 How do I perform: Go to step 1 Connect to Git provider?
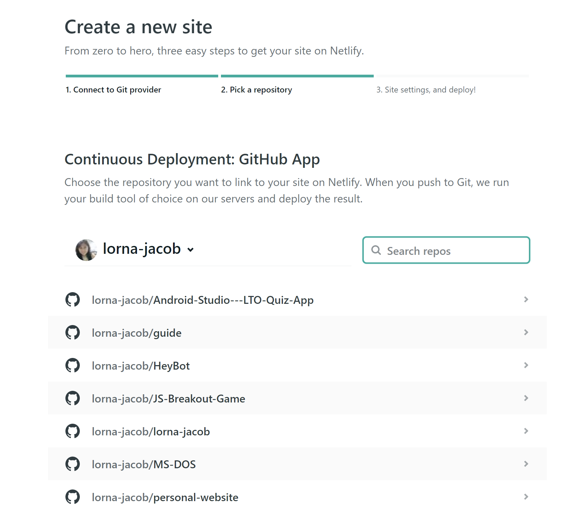coord(113,90)
